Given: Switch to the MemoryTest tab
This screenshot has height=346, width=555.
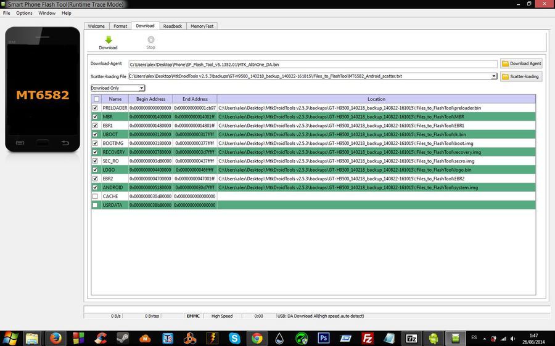Looking at the screenshot, I should click(202, 26).
